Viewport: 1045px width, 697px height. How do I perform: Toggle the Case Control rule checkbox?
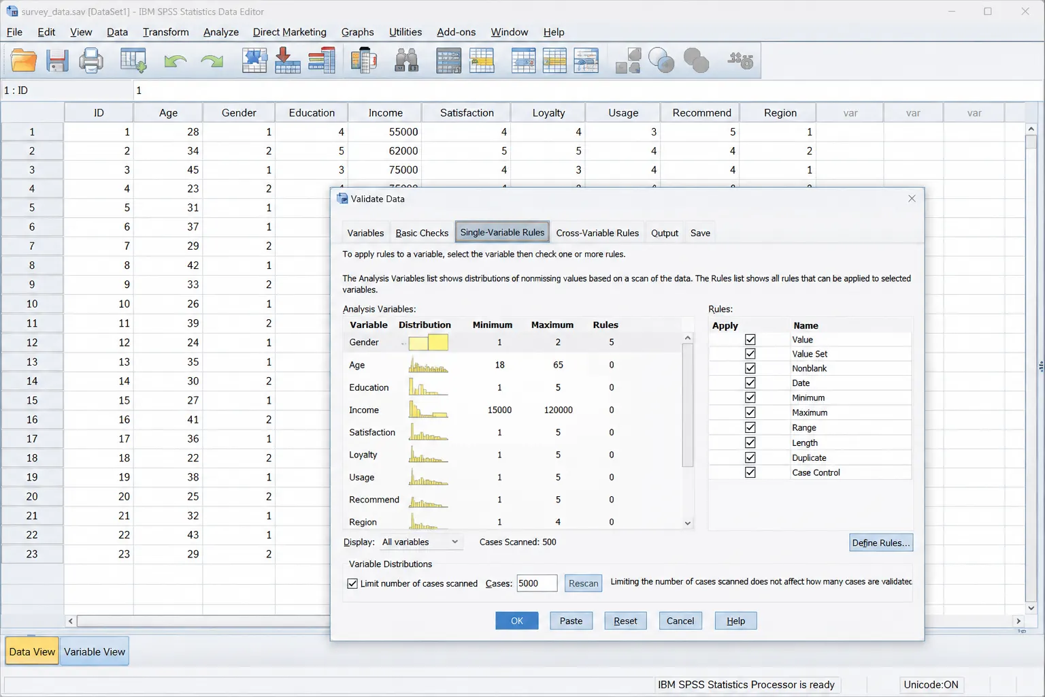point(750,472)
